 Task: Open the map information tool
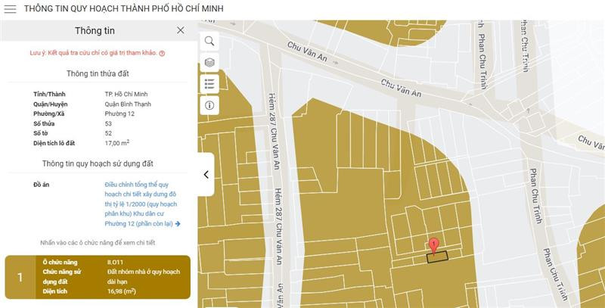(x=209, y=105)
